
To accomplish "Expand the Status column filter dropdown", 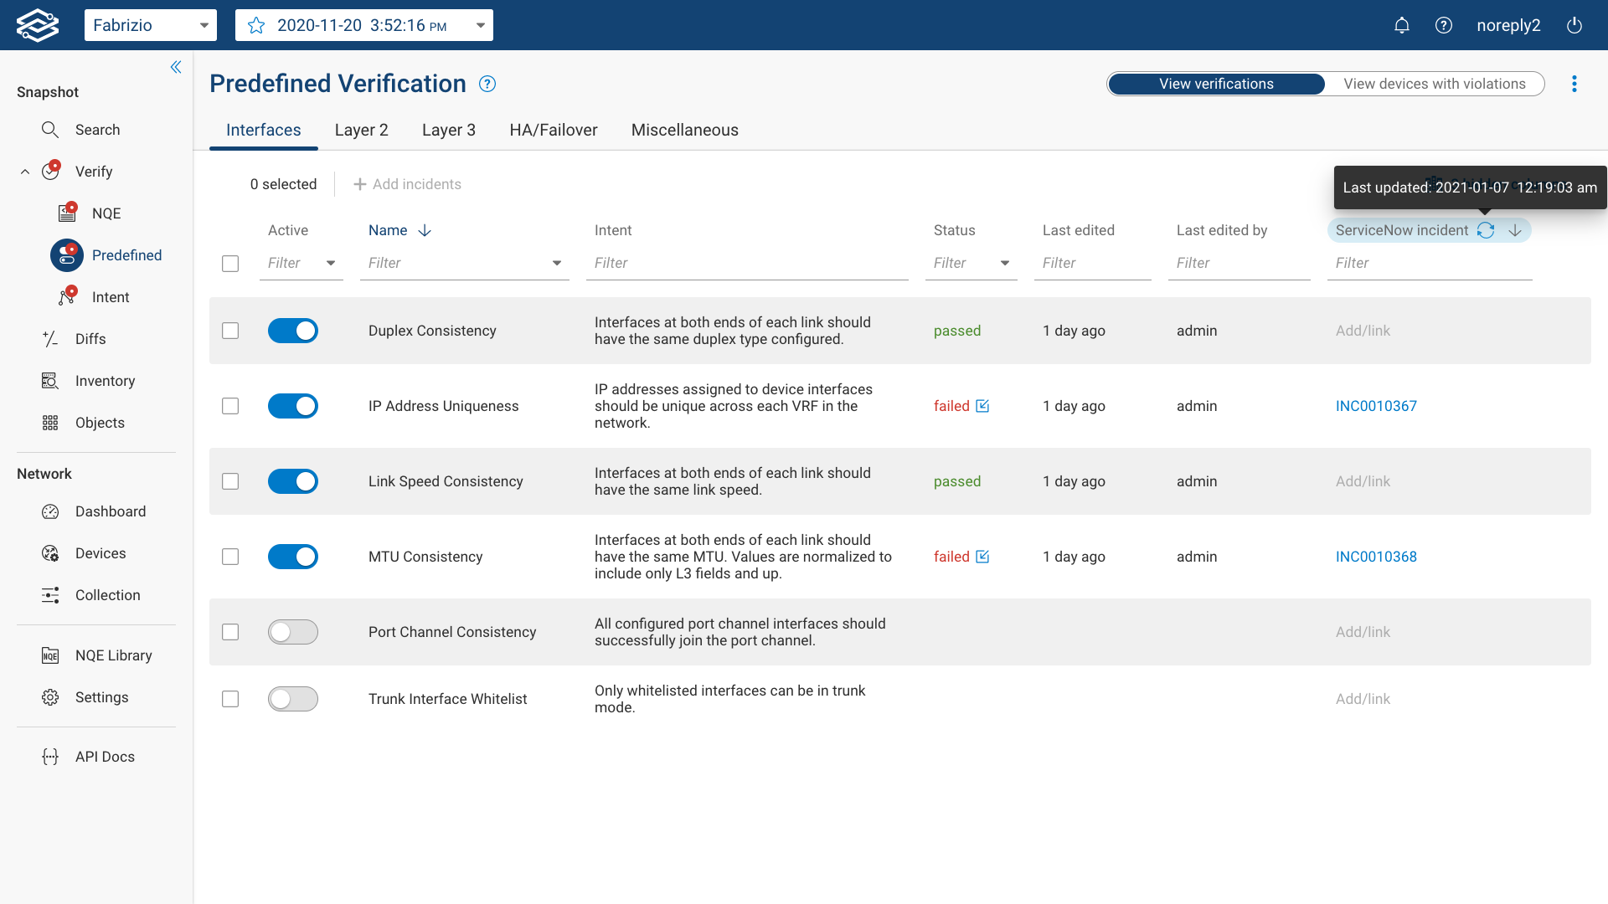I will [x=1005, y=262].
